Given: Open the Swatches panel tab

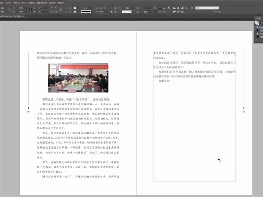Looking at the screenshot, I should click(258, 18).
